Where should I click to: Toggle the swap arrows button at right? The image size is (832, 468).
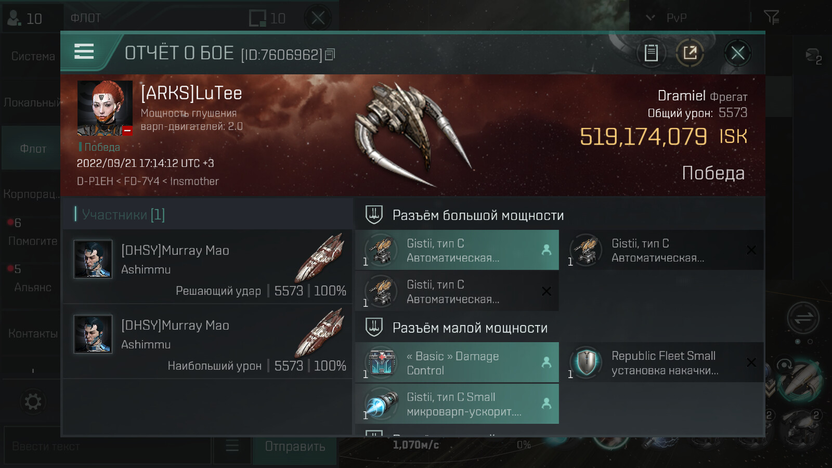(803, 318)
